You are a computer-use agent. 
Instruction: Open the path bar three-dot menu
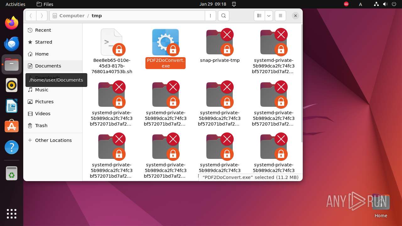coord(210,16)
